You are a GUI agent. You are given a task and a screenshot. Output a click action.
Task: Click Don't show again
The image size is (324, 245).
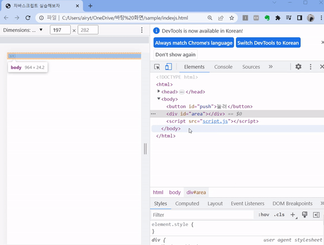click(175, 55)
